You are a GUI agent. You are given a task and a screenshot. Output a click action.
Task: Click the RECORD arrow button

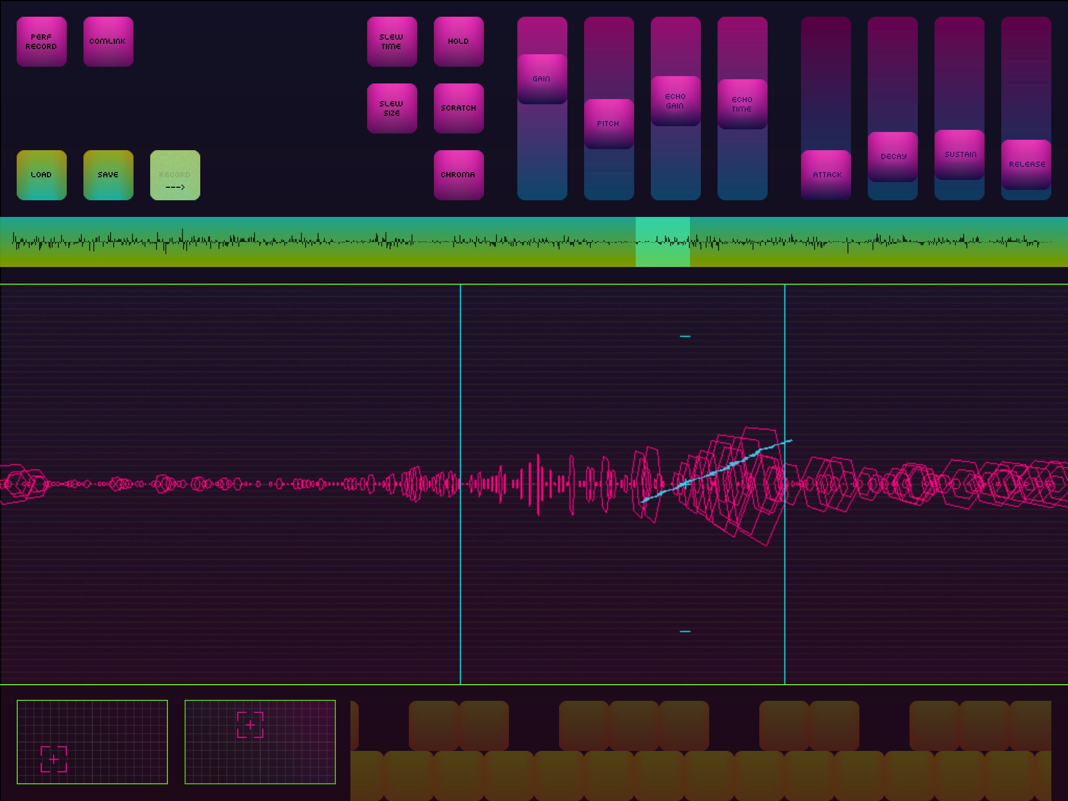(x=175, y=175)
